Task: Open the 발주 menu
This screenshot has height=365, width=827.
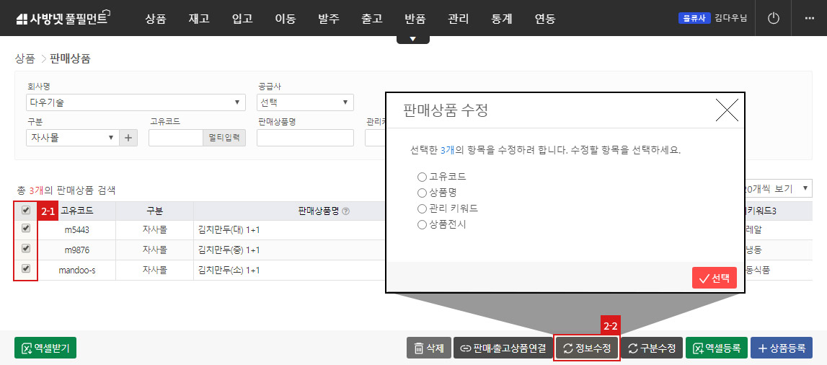Action: click(329, 19)
